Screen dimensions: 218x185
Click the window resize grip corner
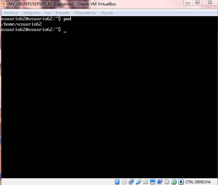click(x=216, y=183)
